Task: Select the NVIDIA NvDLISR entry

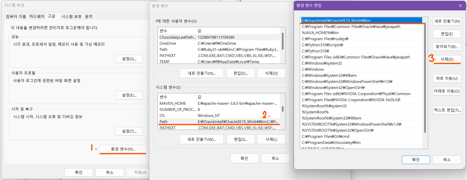Action: coord(361,100)
